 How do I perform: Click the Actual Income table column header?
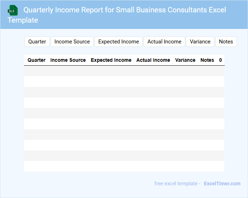tap(153, 60)
